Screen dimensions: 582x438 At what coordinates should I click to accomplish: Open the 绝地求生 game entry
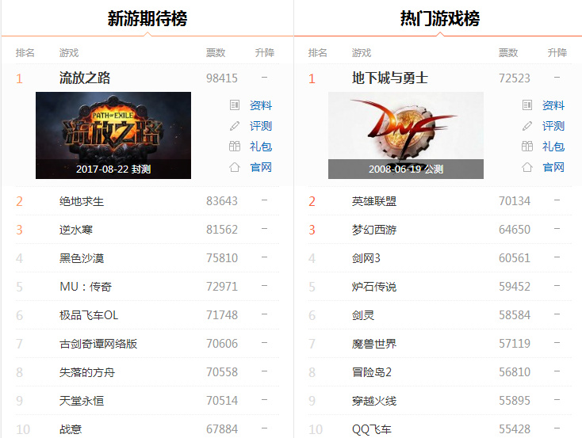point(82,201)
